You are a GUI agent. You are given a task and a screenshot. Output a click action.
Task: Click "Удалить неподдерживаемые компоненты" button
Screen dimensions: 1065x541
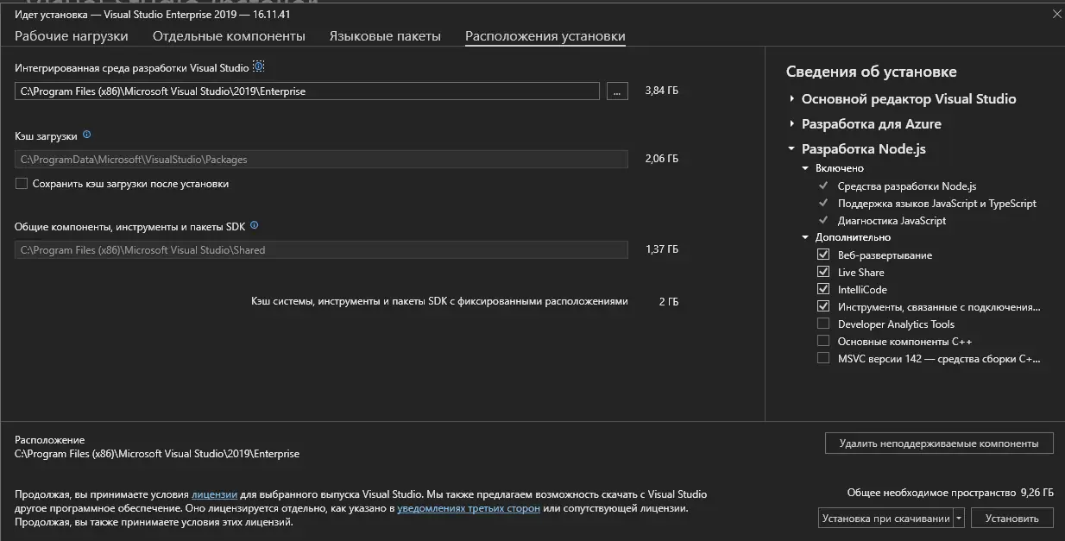pyautogui.click(x=939, y=443)
